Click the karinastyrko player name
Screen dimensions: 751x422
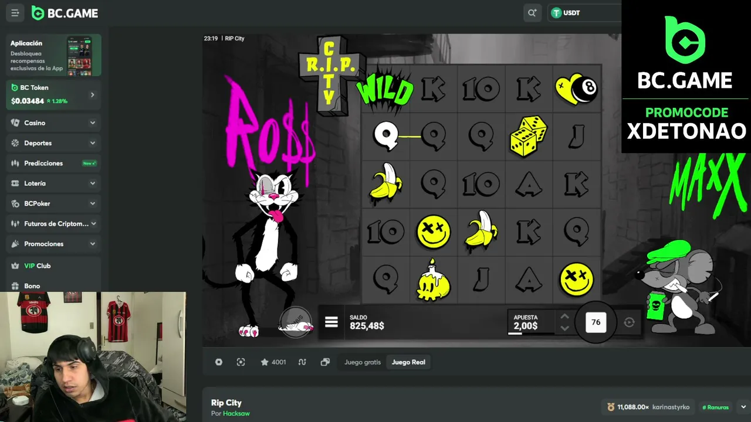[x=671, y=407]
